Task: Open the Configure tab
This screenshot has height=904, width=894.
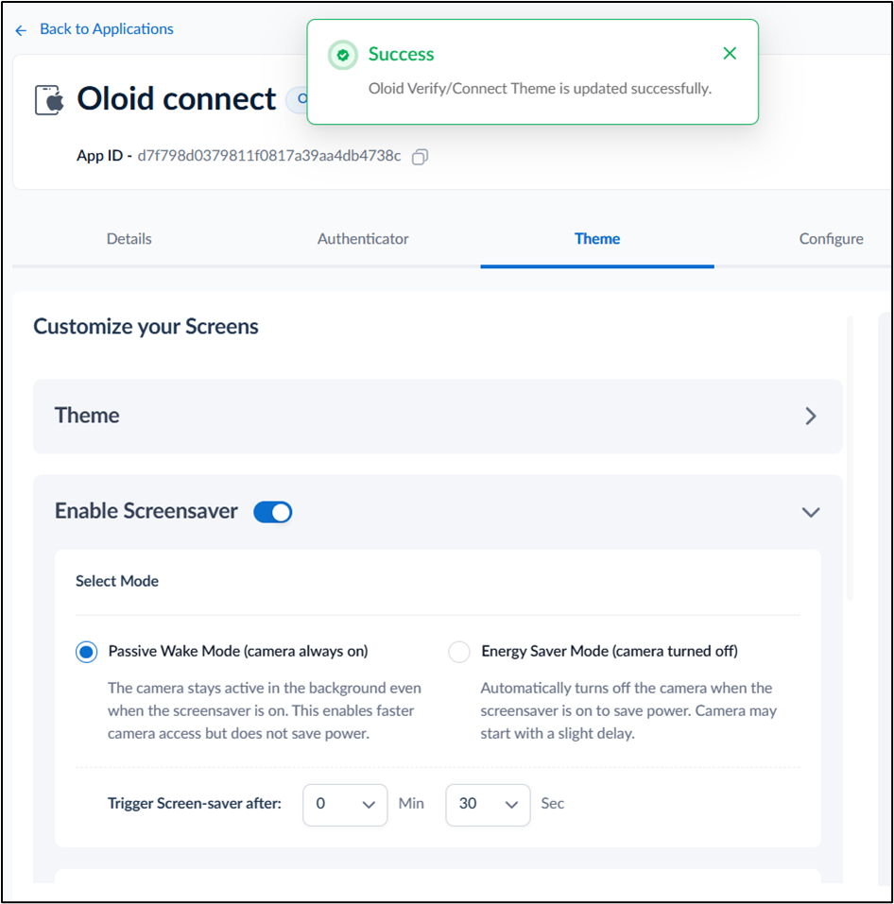Action: click(x=831, y=239)
